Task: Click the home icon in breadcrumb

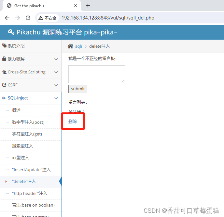Action: coord(70,46)
